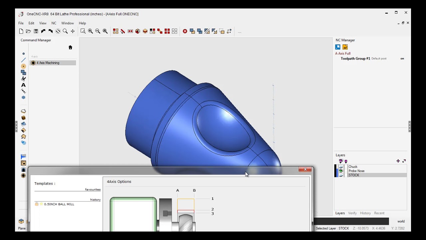
Task: Click the 'A Axis Full' NC Manager label
Action: 343,53
